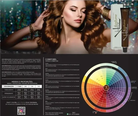Click the MEDIDAS E PROPORÇÕES heading

pos(22,82)
